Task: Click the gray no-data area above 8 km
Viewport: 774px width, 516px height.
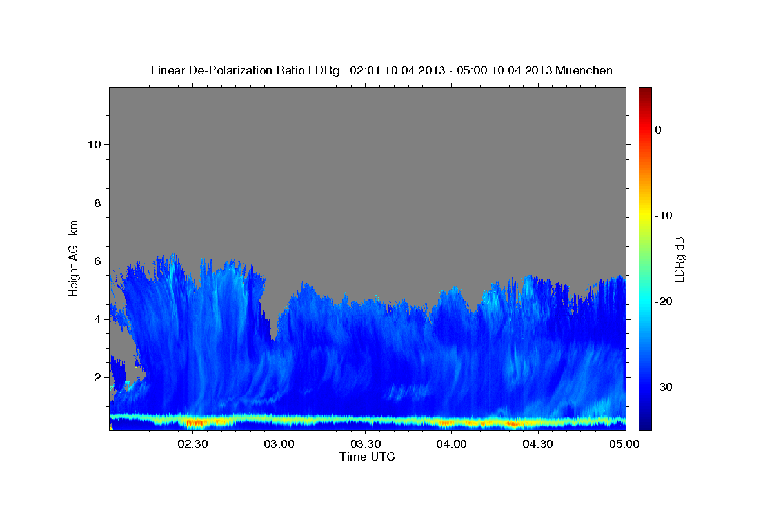Action: (x=368, y=145)
